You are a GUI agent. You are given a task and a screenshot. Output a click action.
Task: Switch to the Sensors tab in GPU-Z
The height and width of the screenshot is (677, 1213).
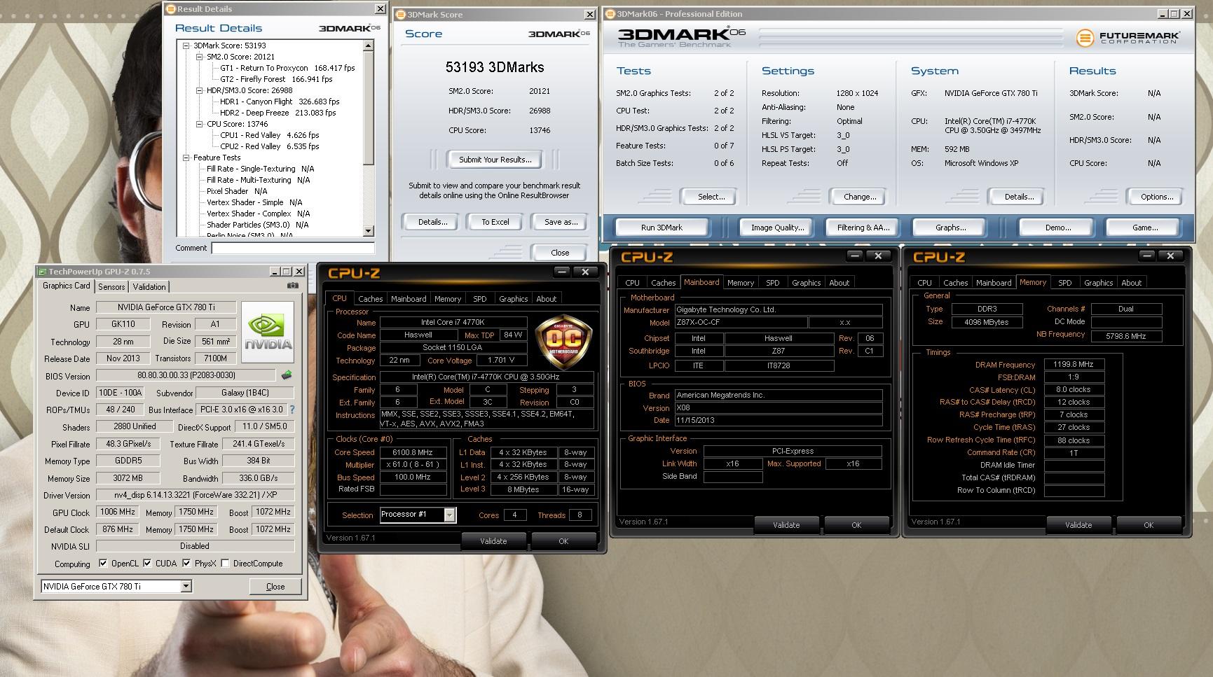(x=111, y=287)
